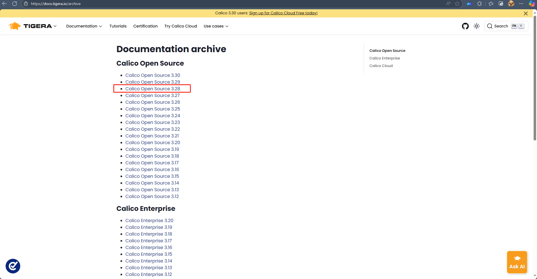
Task: Open Calico Open Source 3.25 docs
Action: [x=153, y=109]
